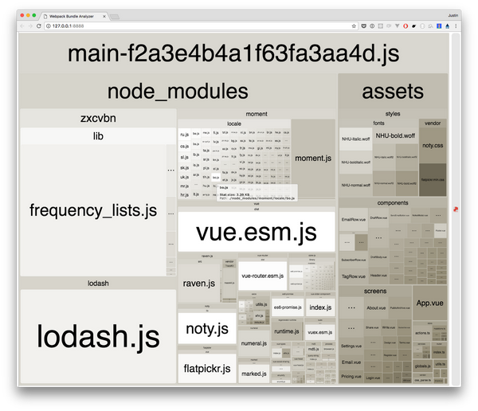Click the Opera-style red O extension icon
This screenshot has width=478, height=411.
pyautogui.click(x=406, y=26)
